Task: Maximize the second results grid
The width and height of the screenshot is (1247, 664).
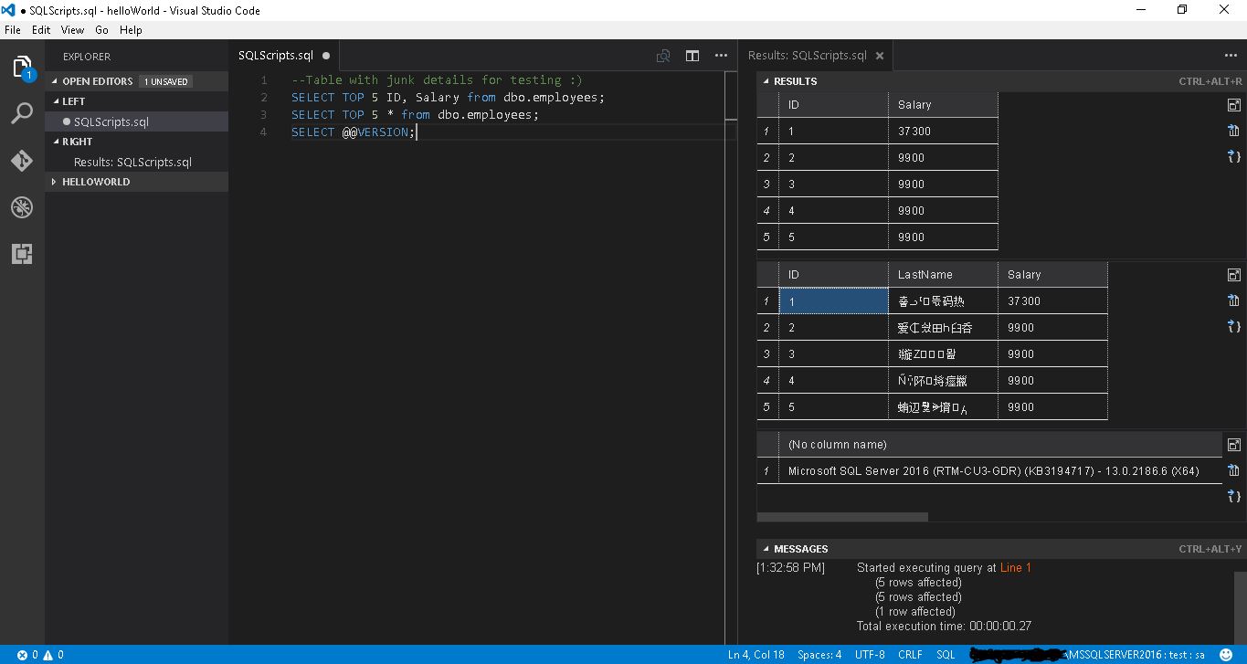Action: (x=1234, y=274)
